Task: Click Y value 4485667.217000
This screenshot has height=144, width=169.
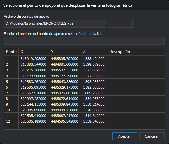Action: point(65,116)
